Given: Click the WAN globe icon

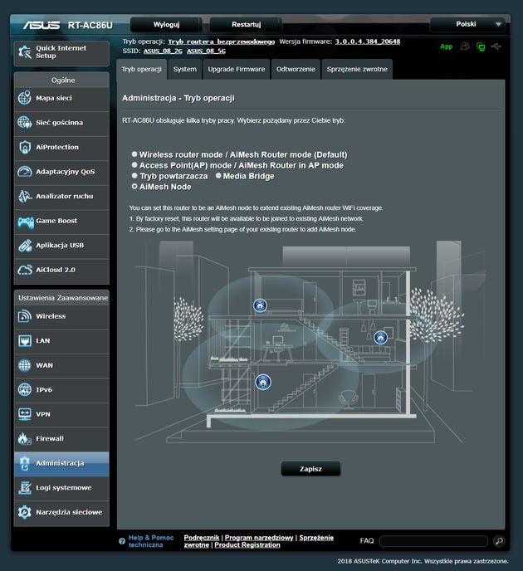Looking at the screenshot, I should (24, 365).
